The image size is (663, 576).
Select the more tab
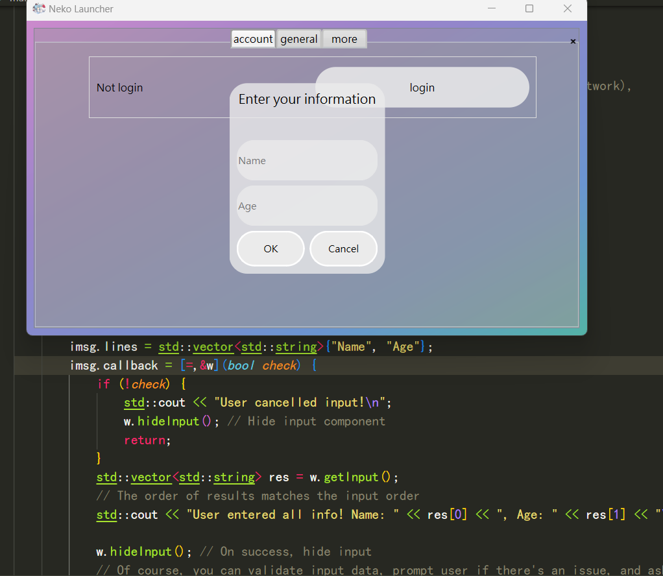point(344,39)
